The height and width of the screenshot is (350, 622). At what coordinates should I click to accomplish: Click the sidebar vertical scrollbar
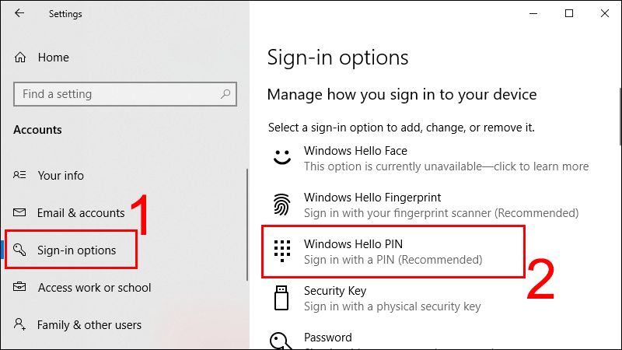pos(247,226)
